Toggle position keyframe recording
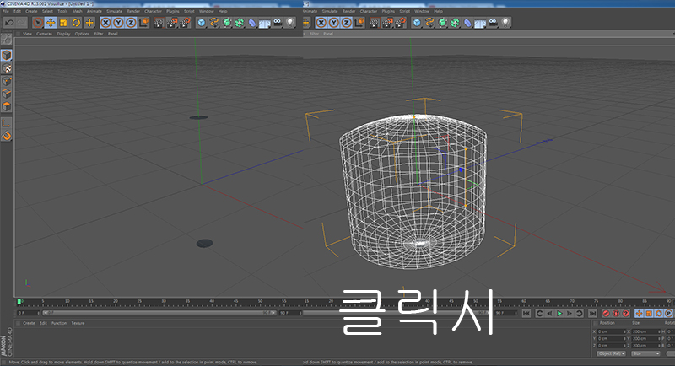Image resolution: width=675 pixels, height=366 pixels. pyautogui.click(x=640, y=314)
